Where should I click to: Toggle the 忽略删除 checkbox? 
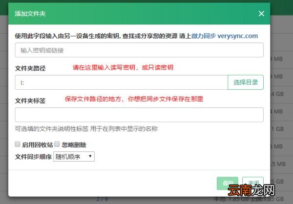pyautogui.click(x=57, y=144)
